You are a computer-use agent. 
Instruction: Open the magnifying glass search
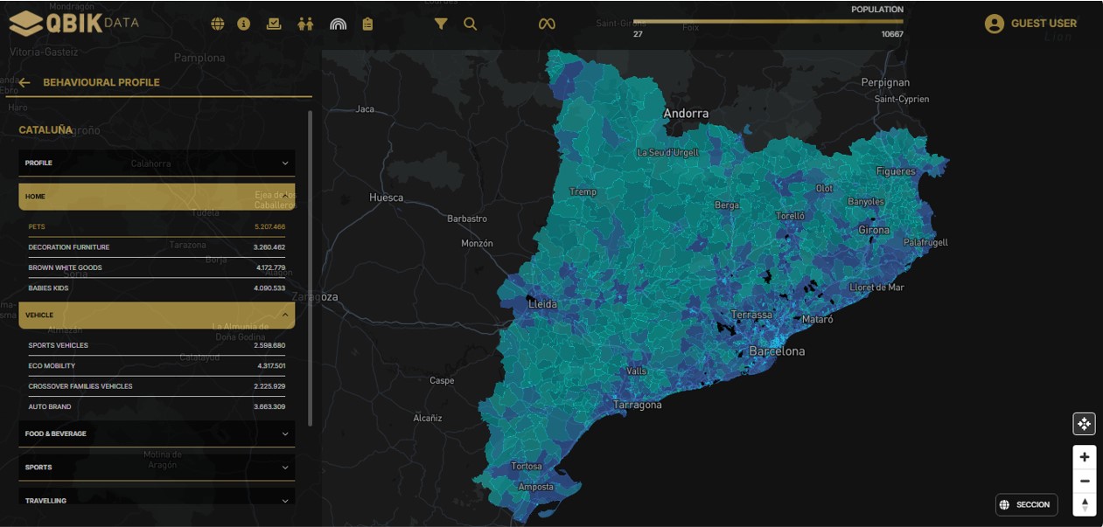pos(471,24)
